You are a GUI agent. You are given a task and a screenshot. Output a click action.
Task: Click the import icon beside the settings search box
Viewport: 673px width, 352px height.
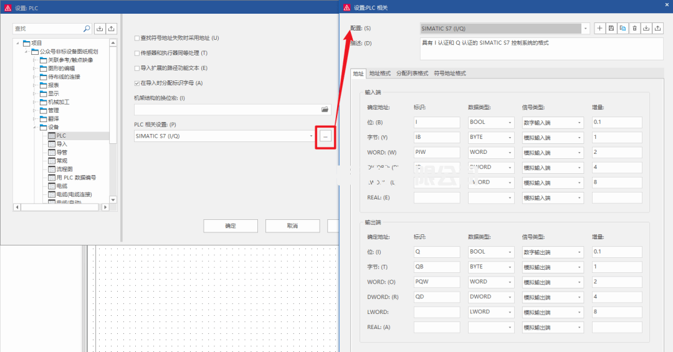pyautogui.click(x=100, y=29)
